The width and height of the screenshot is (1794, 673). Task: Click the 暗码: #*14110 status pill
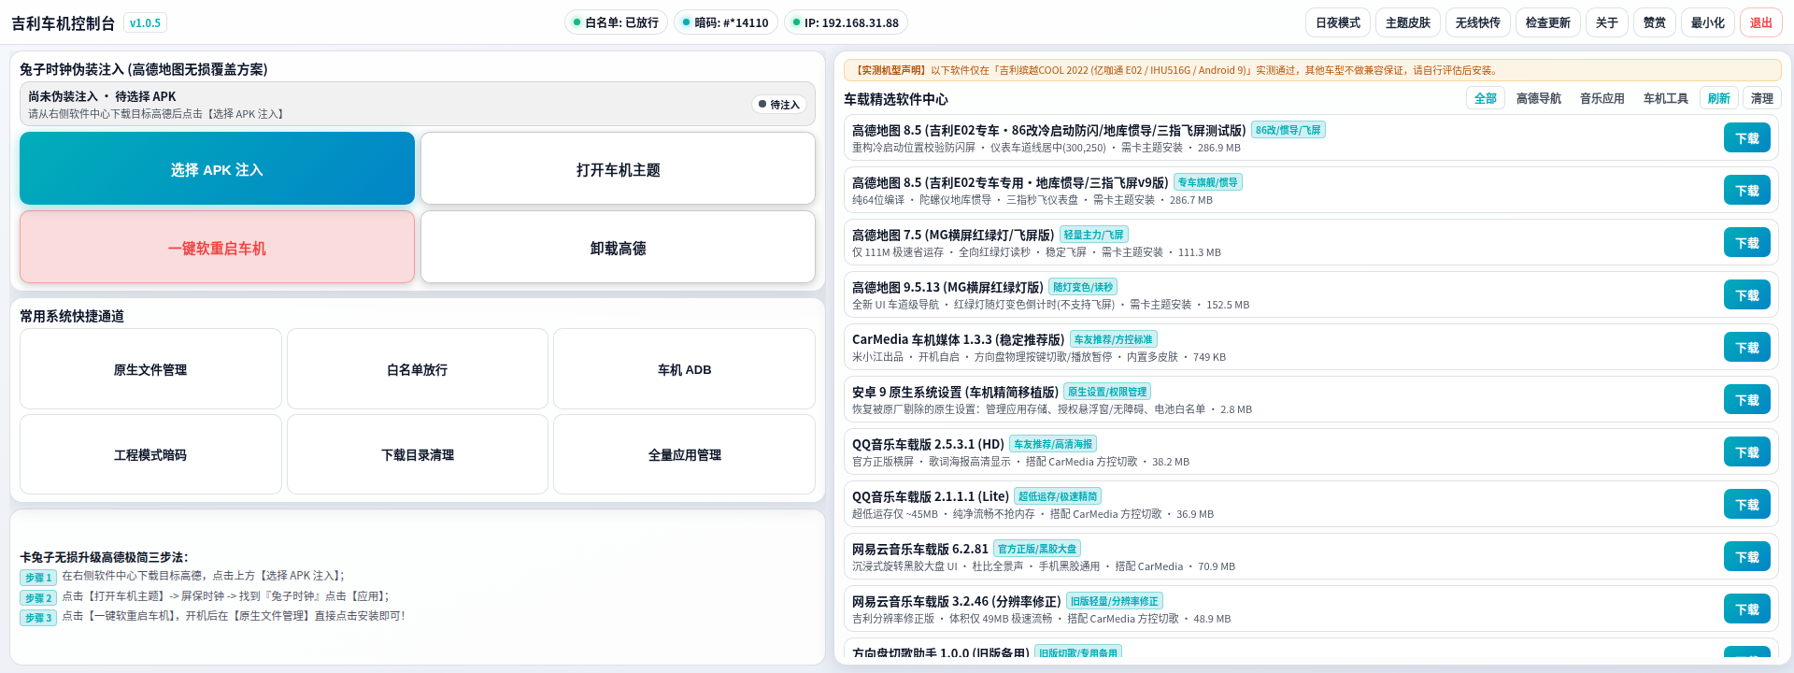point(726,22)
